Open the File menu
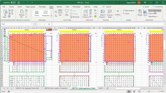Viewport: 166px width, 93px height. [4, 7]
